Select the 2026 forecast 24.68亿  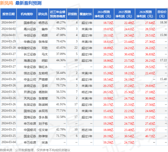150,111
